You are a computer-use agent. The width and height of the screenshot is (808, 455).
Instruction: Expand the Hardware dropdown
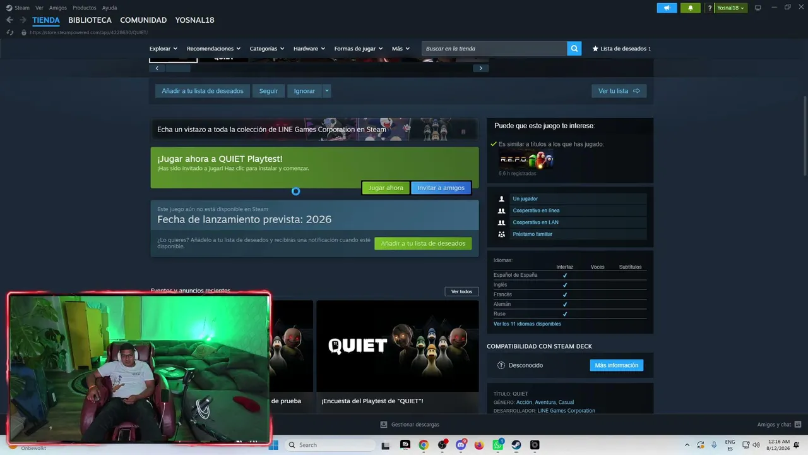click(x=309, y=49)
